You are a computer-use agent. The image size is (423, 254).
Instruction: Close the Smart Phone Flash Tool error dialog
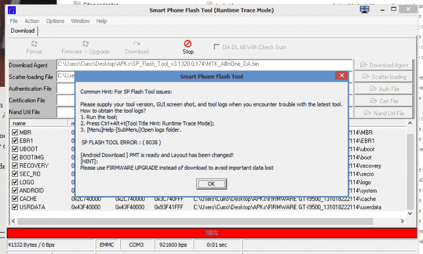tap(341, 75)
